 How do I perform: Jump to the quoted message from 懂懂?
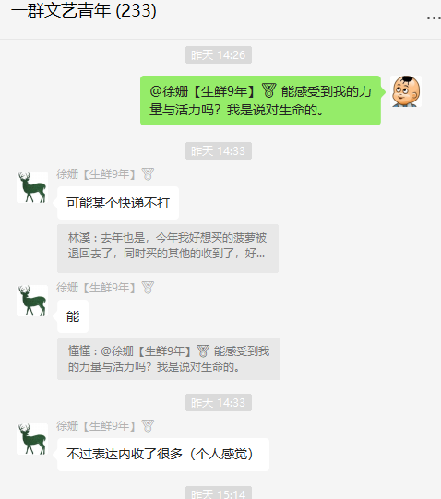coord(169,359)
